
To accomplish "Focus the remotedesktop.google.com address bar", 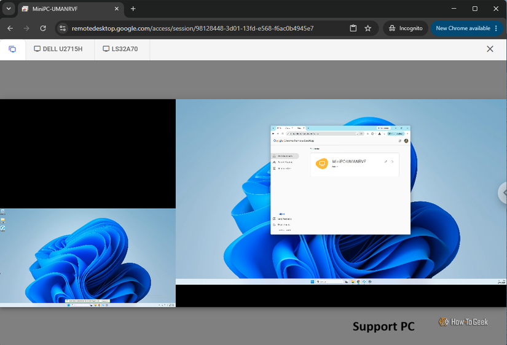I will tap(192, 28).
